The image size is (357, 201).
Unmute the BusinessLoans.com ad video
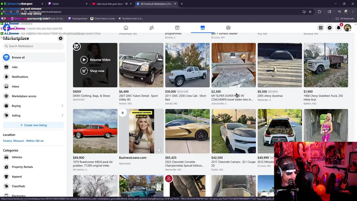[159, 150]
